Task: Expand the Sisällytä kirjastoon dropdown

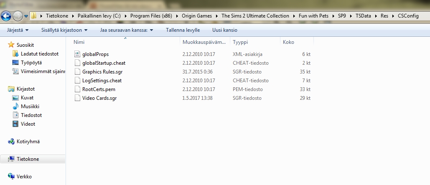Action: coord(64,30)
